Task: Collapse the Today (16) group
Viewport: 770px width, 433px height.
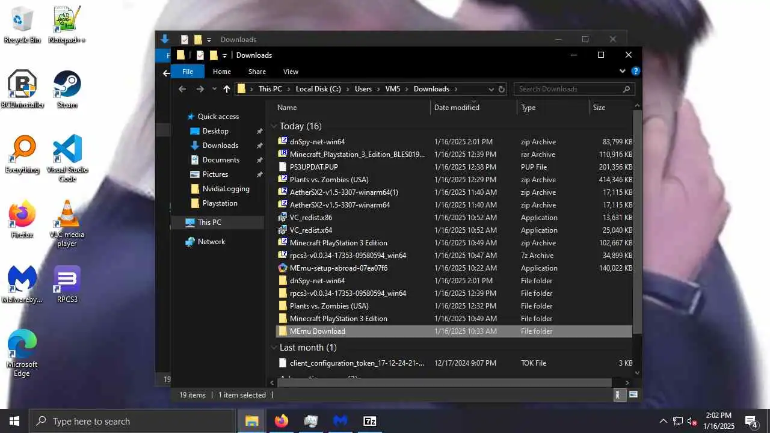Action: [x=274, y=126]
